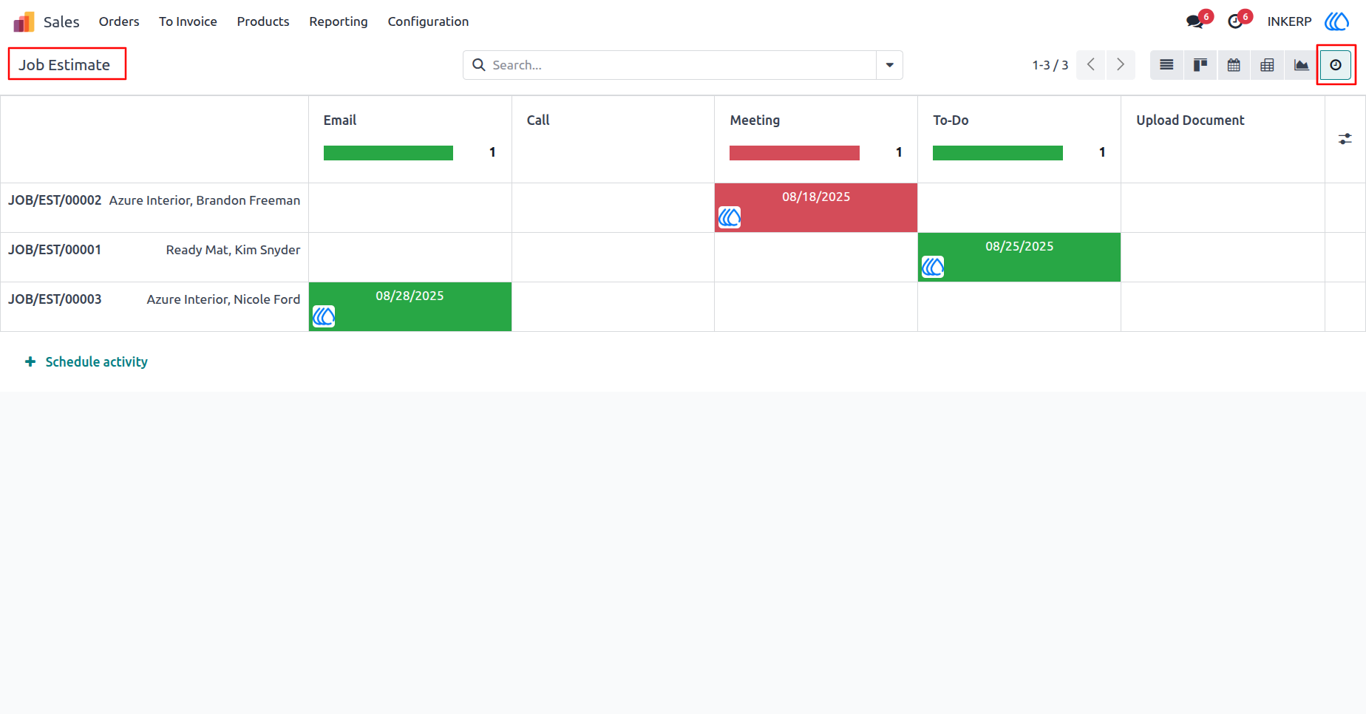Open the 08/18/2025 meeting activity
The width and height of the screenshot is (1366, 714).
click(x=816, y=208)
